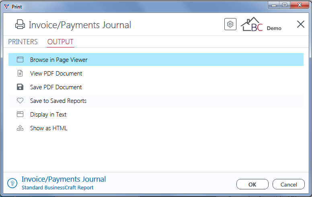Close the Print window from title bar
Image resolution: width=312 pixels, height=197 pixels.
(x=300, y=5)
